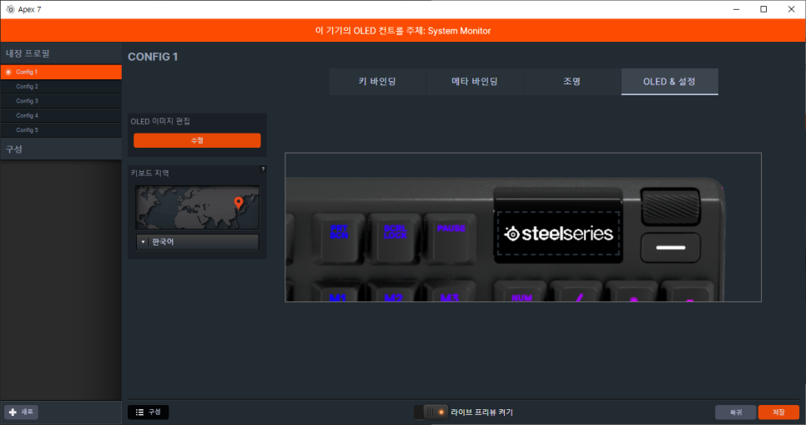Viewport: 806px width, 425px height.
Task: Click the 새로 add button
Action: coord(22,412)
